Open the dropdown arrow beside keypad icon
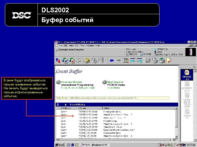197x147 pixels. tap(106, 61)
